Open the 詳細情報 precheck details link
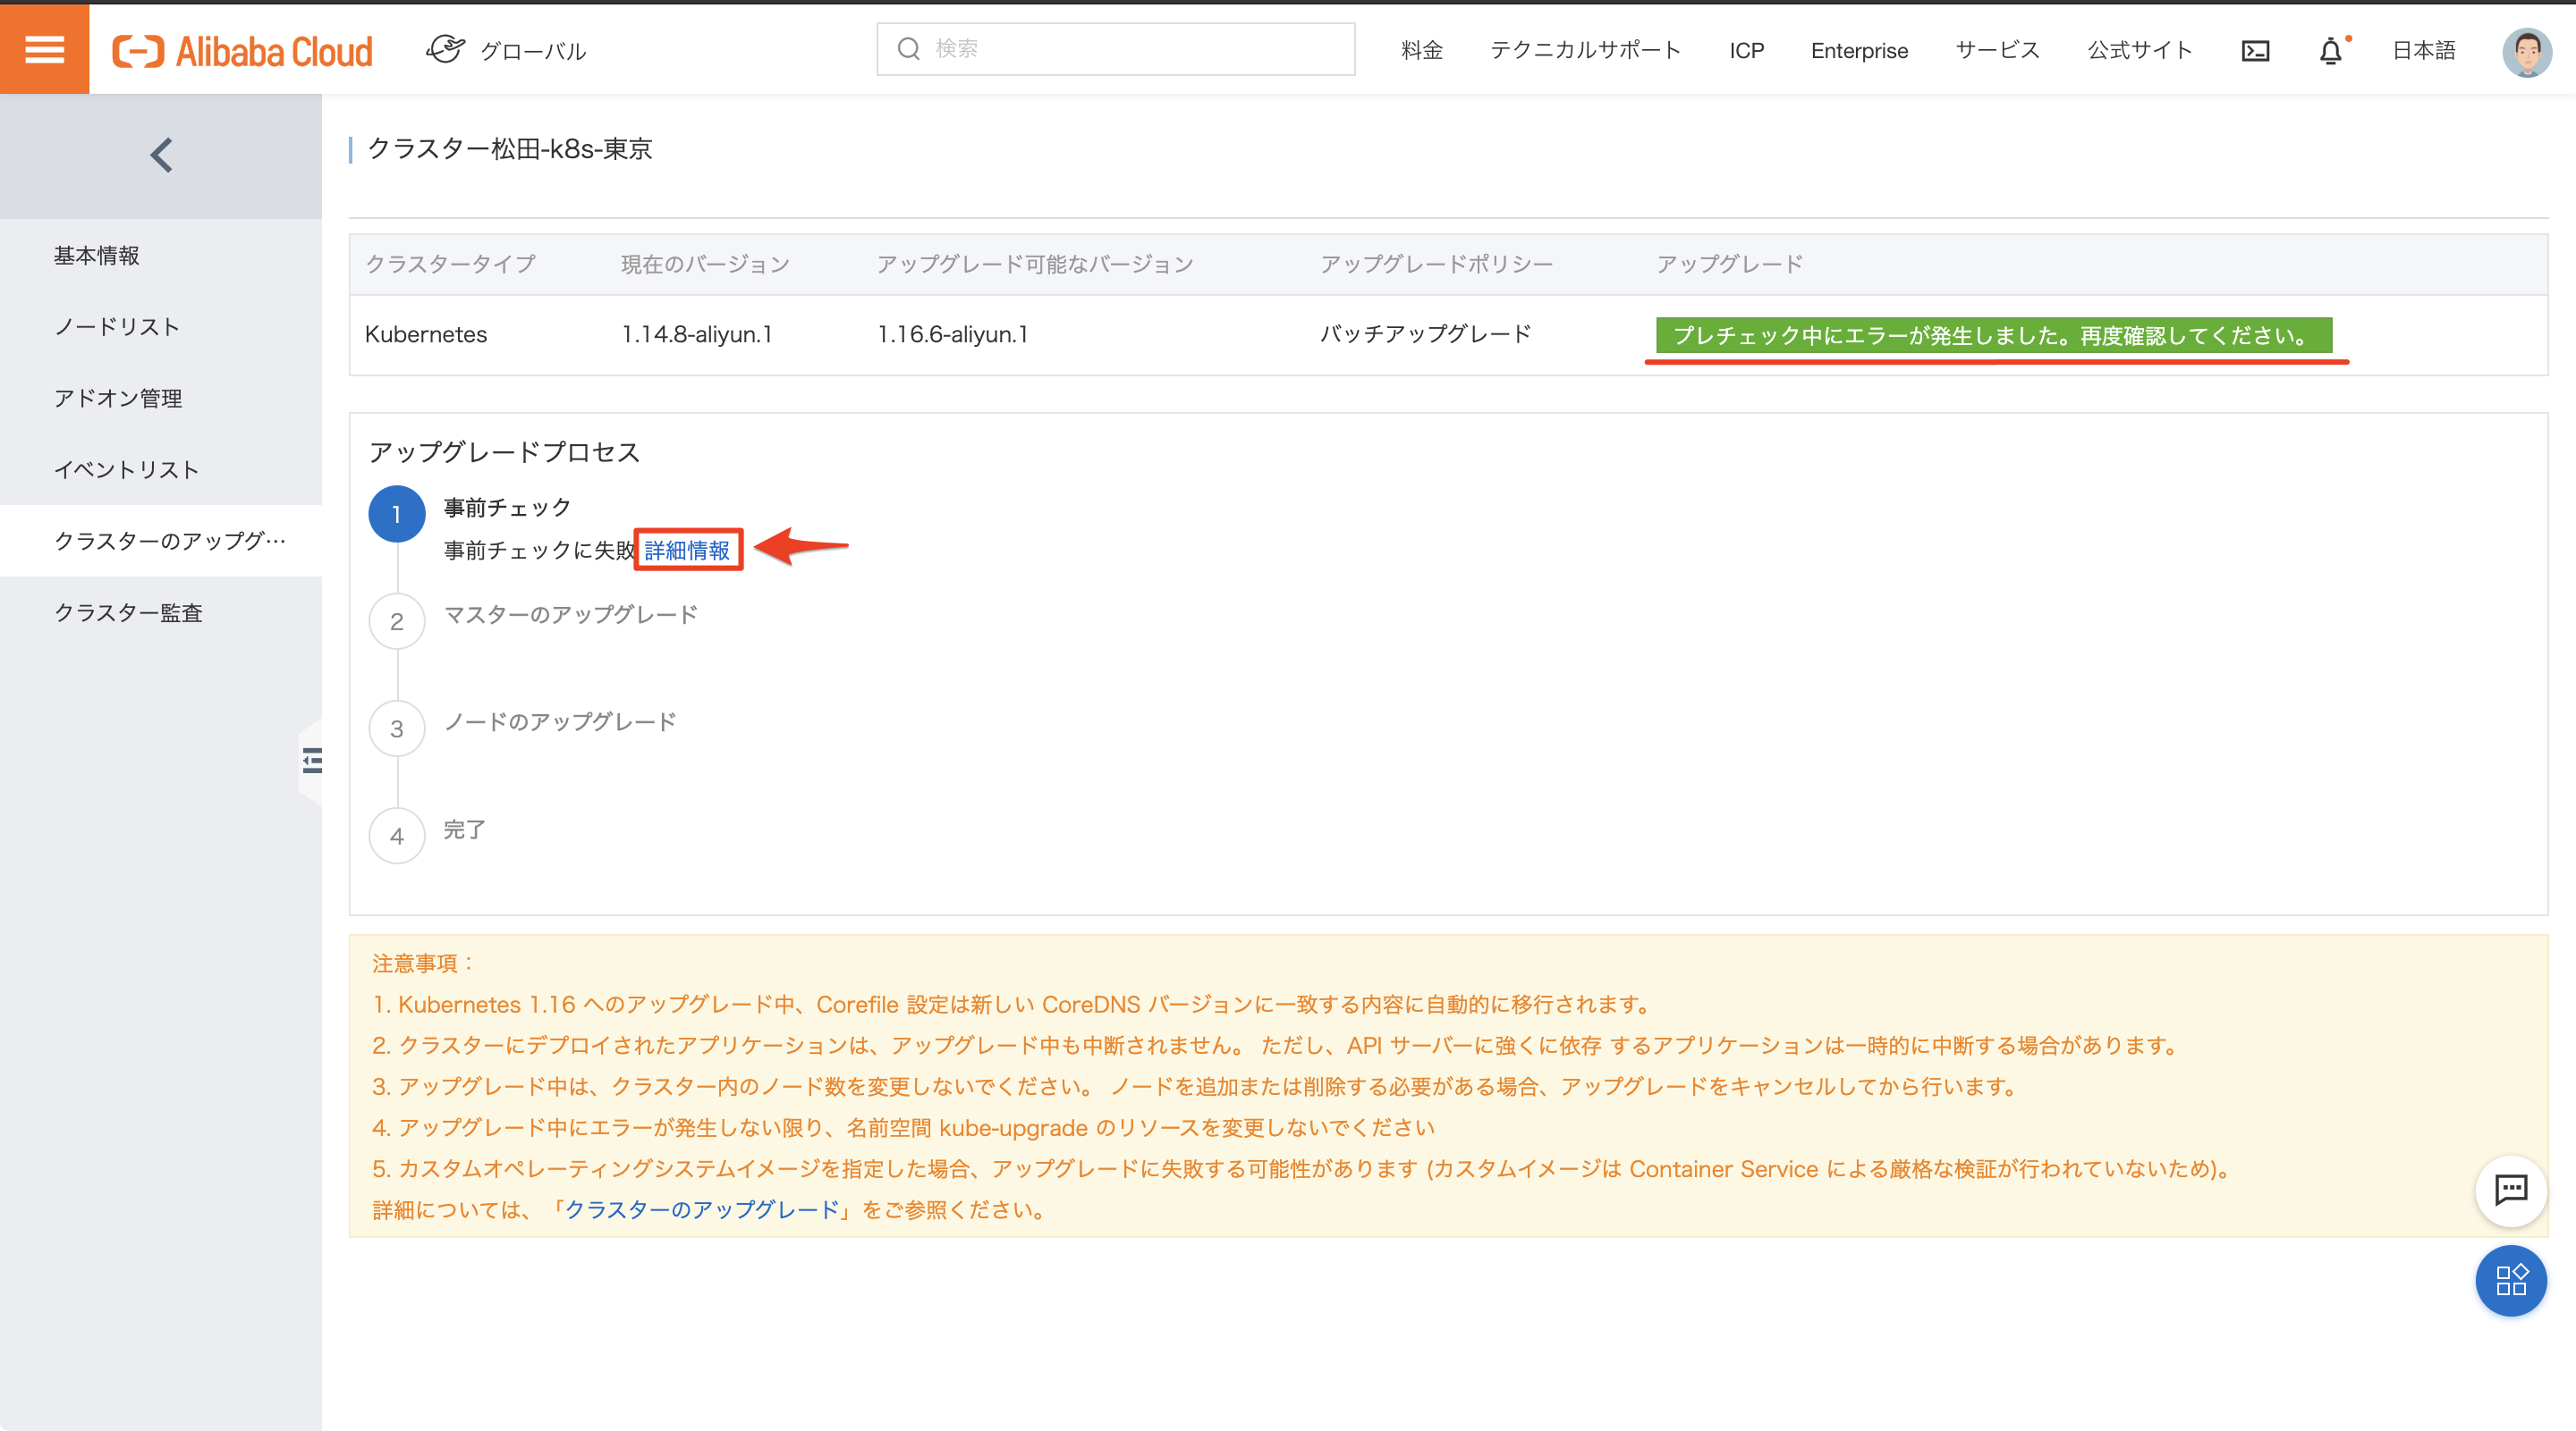Image resolution: width=2576 pixels, height=1431 pixels. point(687,550)
